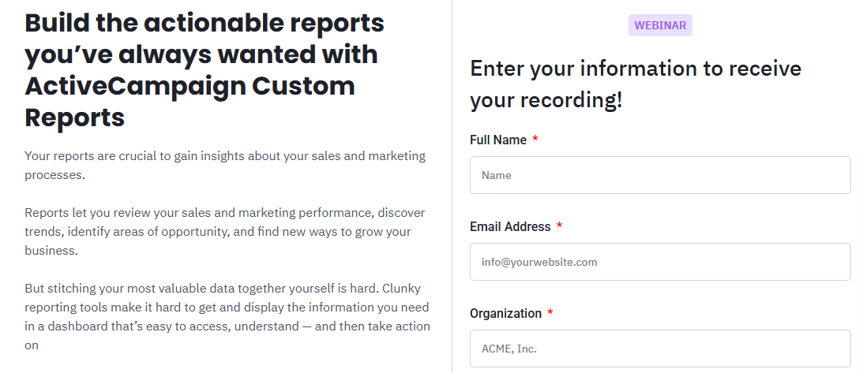Click the red asterisk beside Email Address
The image size is (863, 373).
click(559, 227)
